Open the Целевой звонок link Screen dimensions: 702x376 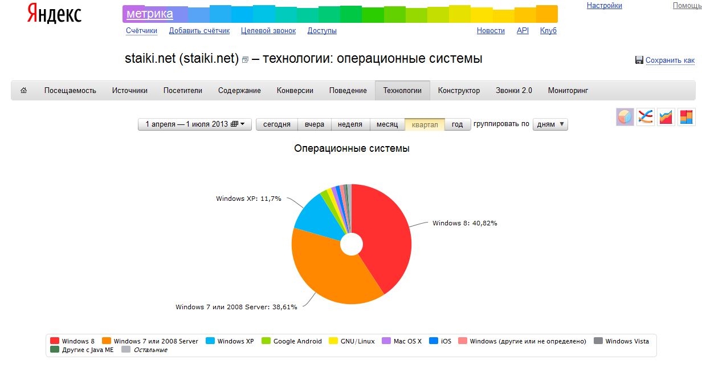pos(268,31)
